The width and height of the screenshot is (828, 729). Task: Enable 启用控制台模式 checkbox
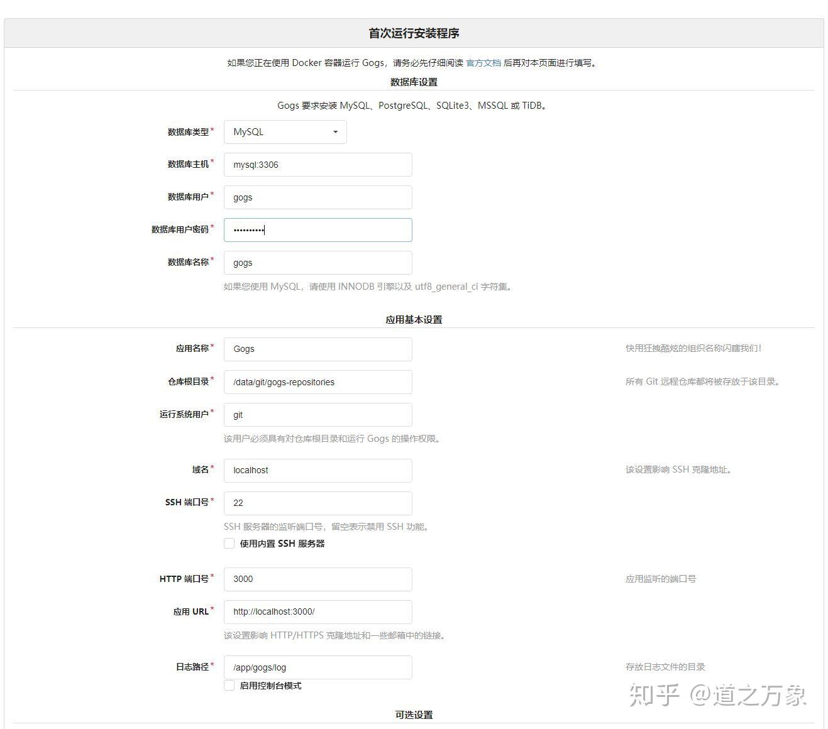point(229,686)
